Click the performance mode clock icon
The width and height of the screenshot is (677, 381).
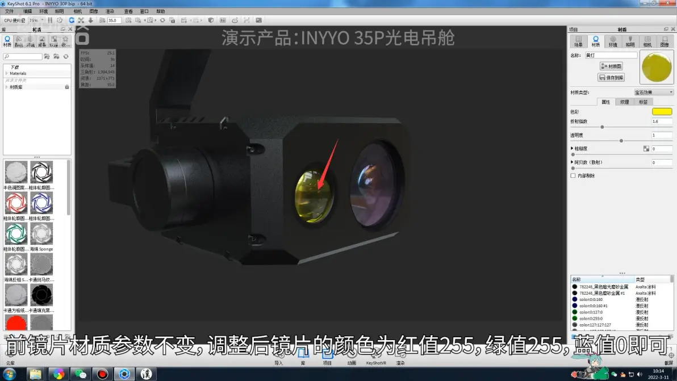[60, 20]
